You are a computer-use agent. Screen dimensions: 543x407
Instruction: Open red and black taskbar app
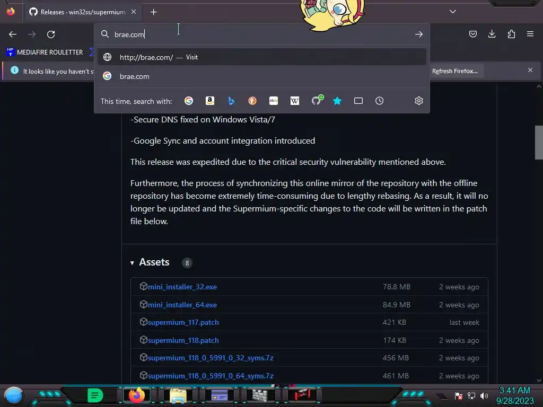(x=302, y=394)
